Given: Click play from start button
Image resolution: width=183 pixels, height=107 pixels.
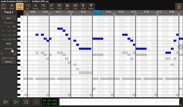Looking at the screenshot, I should point(6,102).
